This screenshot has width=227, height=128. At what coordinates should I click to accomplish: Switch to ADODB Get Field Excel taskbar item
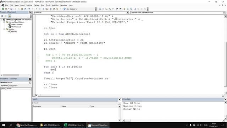click(74, 125)
